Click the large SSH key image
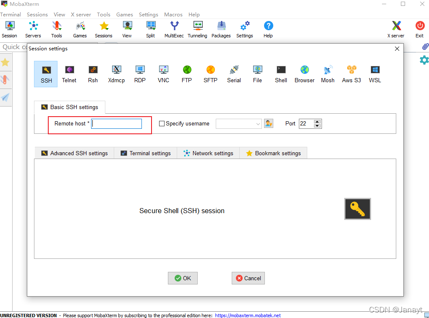The width and height of the screenshot is (429, 318). point(358,209)
